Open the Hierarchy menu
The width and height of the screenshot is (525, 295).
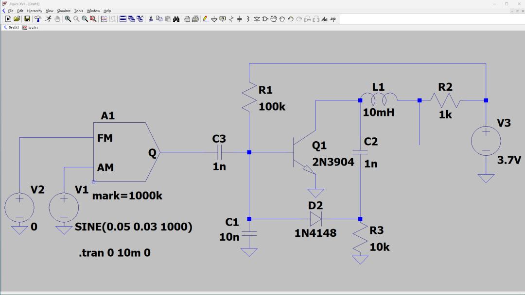click(35, 11)
